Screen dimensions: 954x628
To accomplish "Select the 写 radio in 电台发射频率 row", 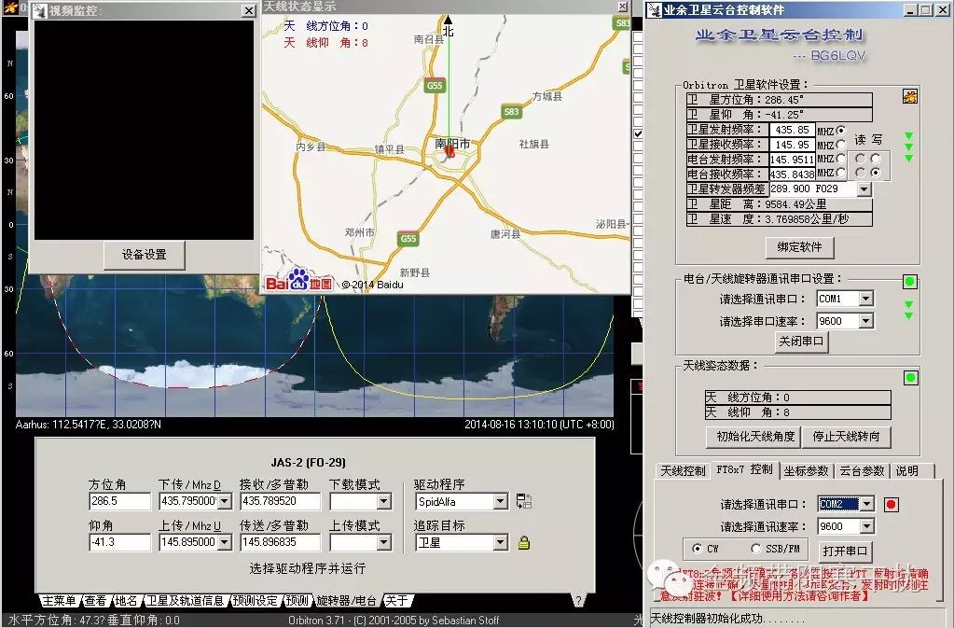I will pos(876,159).
